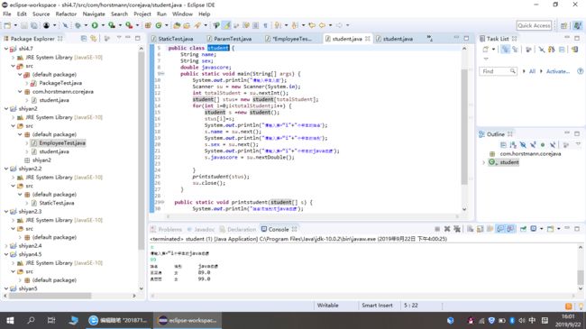Toggle Show Console on standard error change
Screen dimensions: 586x329
point(510,229)
